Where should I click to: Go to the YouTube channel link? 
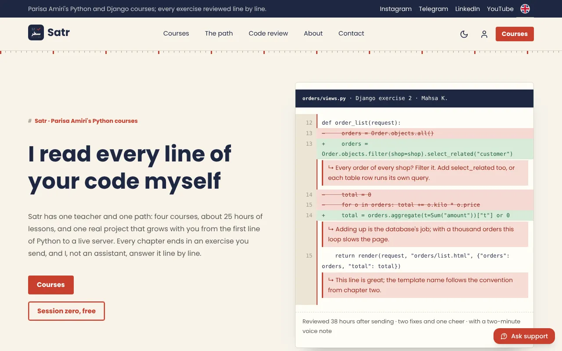click(x=500, y=9)
